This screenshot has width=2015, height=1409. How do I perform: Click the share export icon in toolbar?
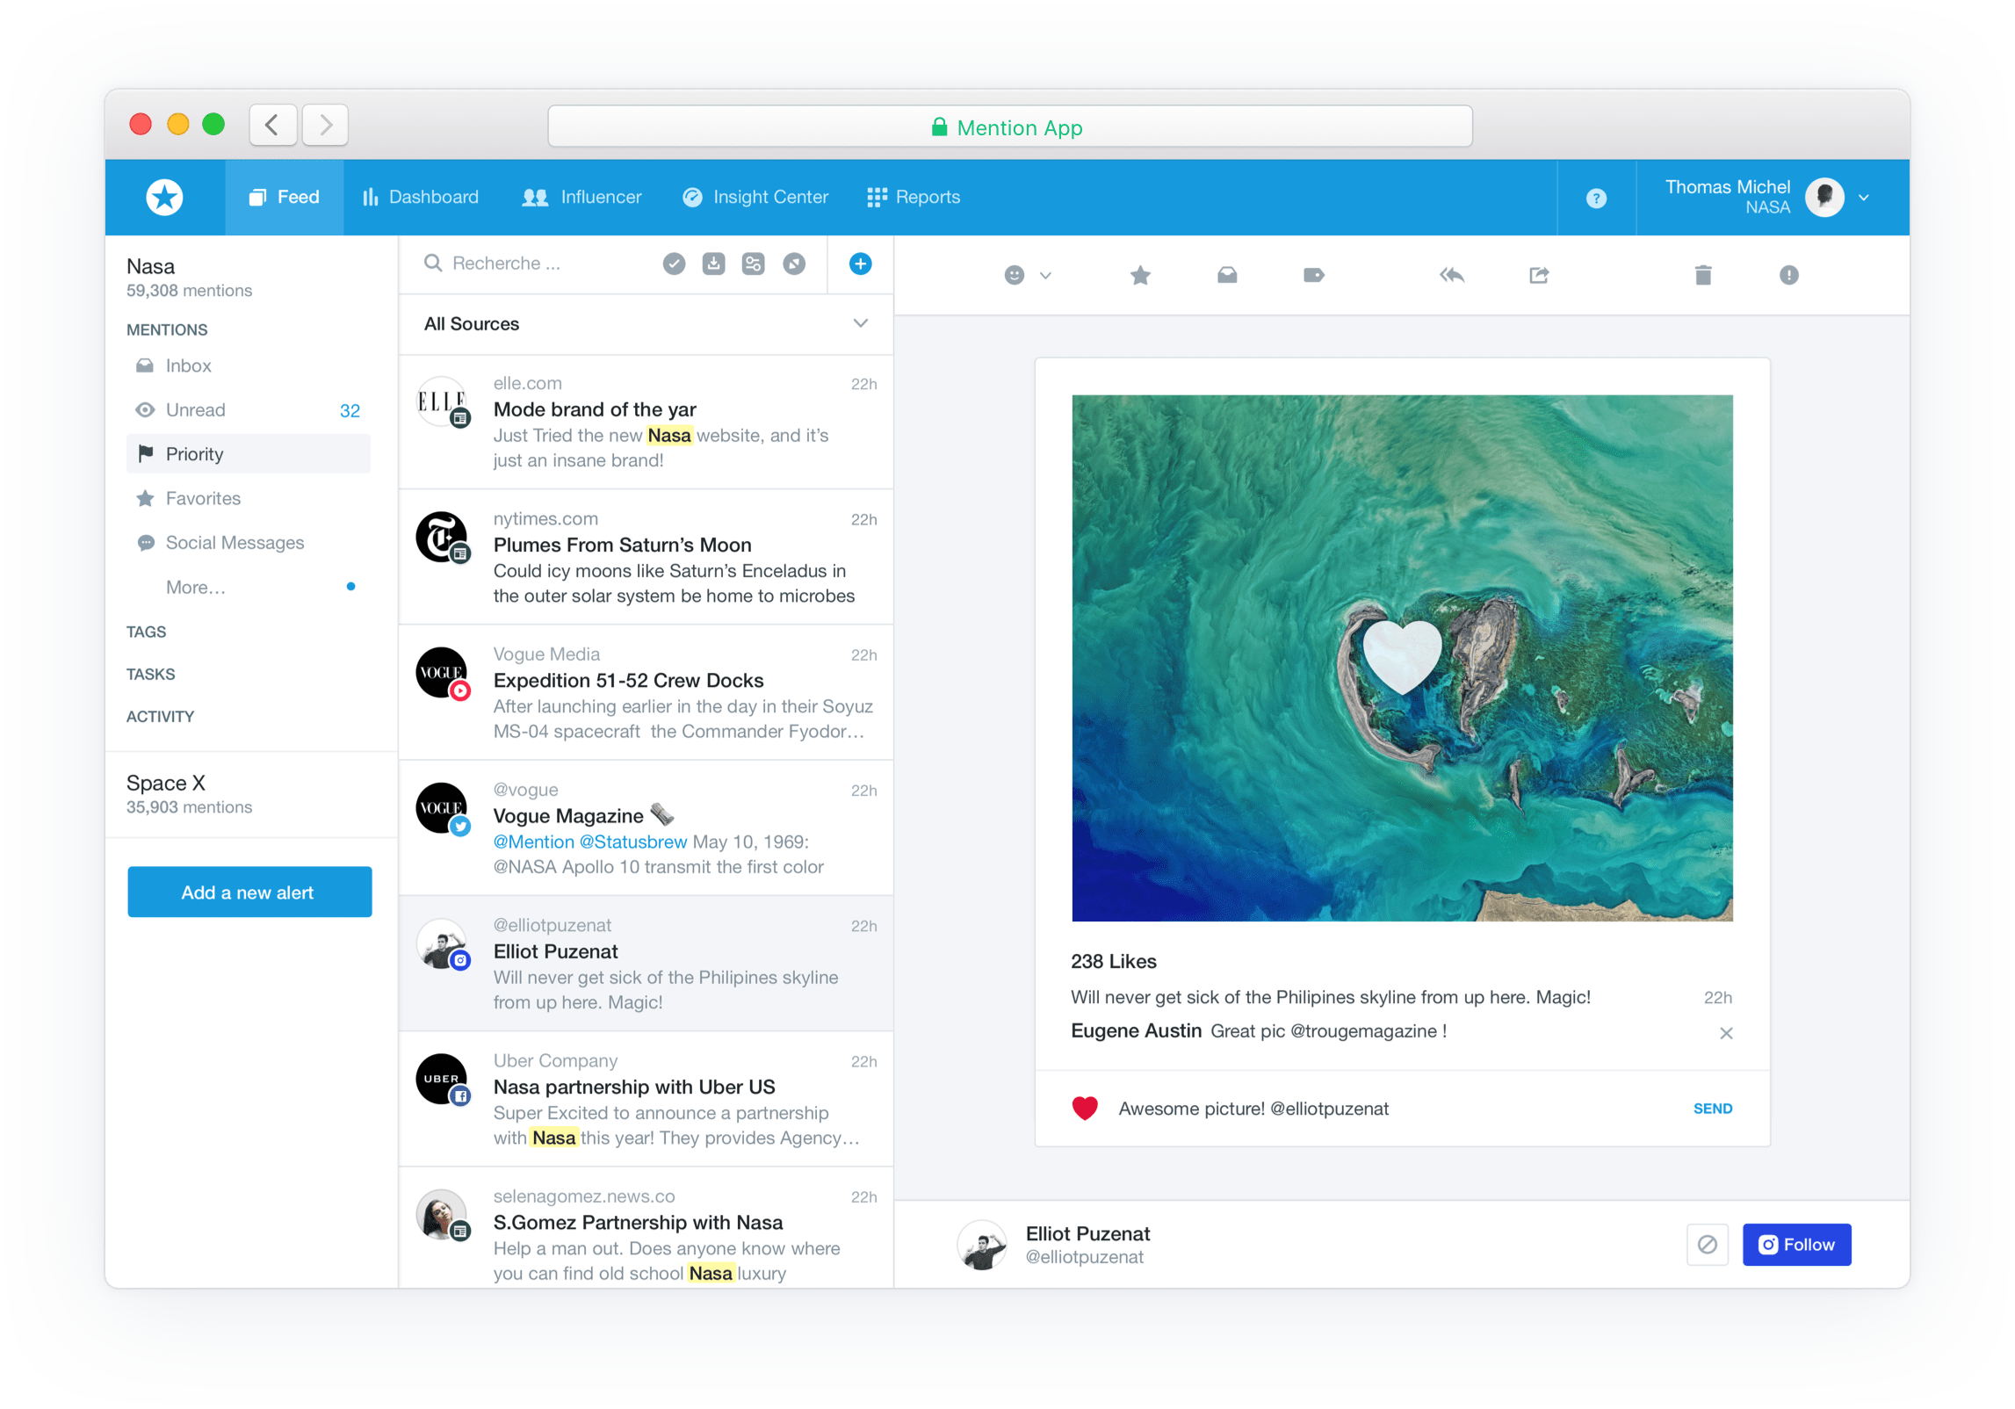tap(1538, 276)
